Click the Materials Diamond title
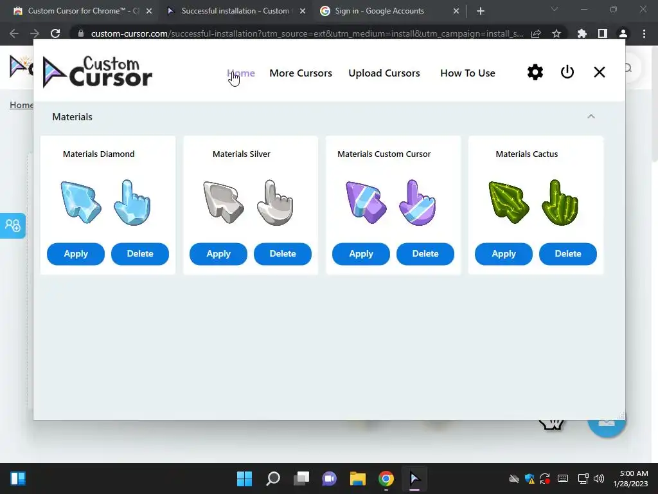This screenshot has width=658, height=494. pos(98,154)
